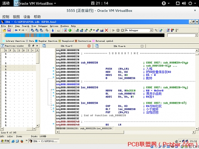The width and height of the screenshot is (199, 149).
Task: Click the Functions window scroll-up arrow
Action: click(x=37, y=50)
